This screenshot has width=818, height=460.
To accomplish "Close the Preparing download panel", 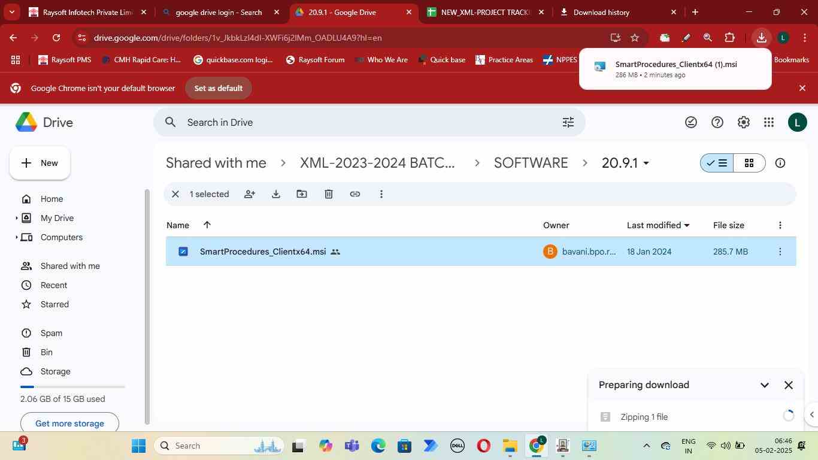I will pyautogui.click(x=789, y=385).
